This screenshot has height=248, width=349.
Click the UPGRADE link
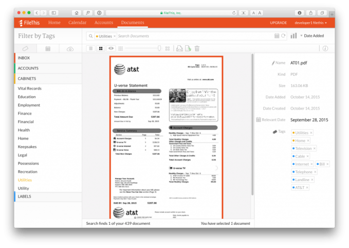coord(278,23)
